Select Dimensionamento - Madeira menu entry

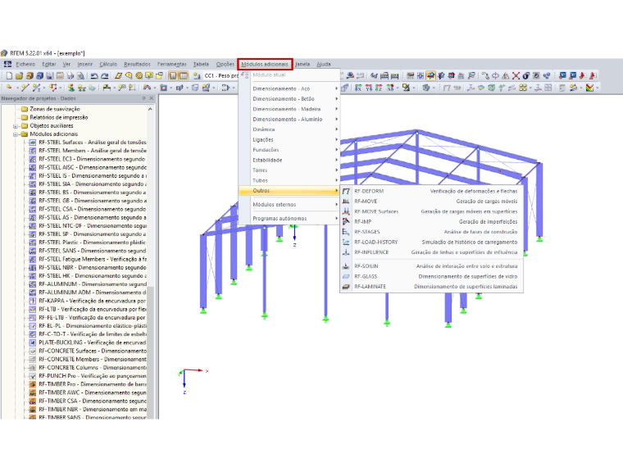[x=289, y=109]
